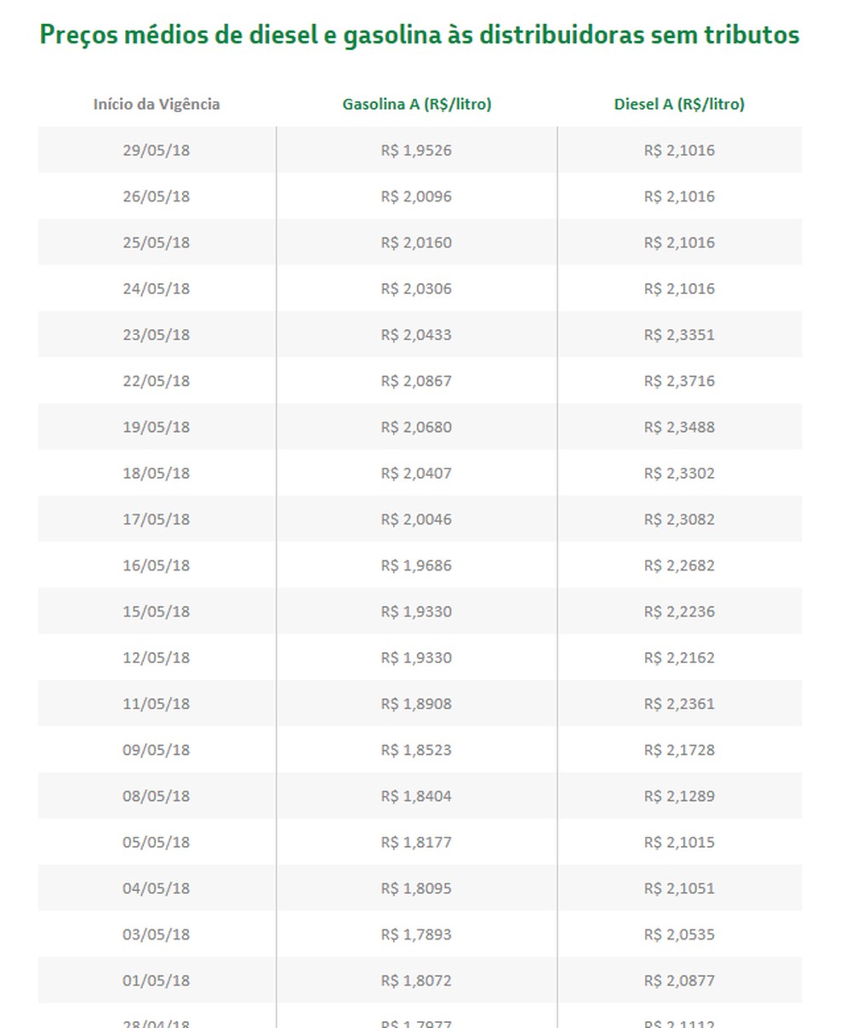Click gasolina price R$ 1,8908
This screenshot has height=1028, width=851.
point(416,703)
